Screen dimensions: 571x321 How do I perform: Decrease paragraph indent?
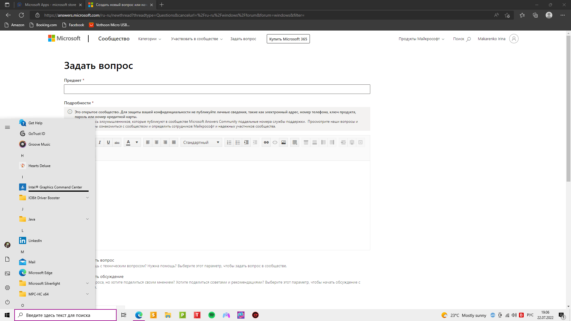point(255,142)
